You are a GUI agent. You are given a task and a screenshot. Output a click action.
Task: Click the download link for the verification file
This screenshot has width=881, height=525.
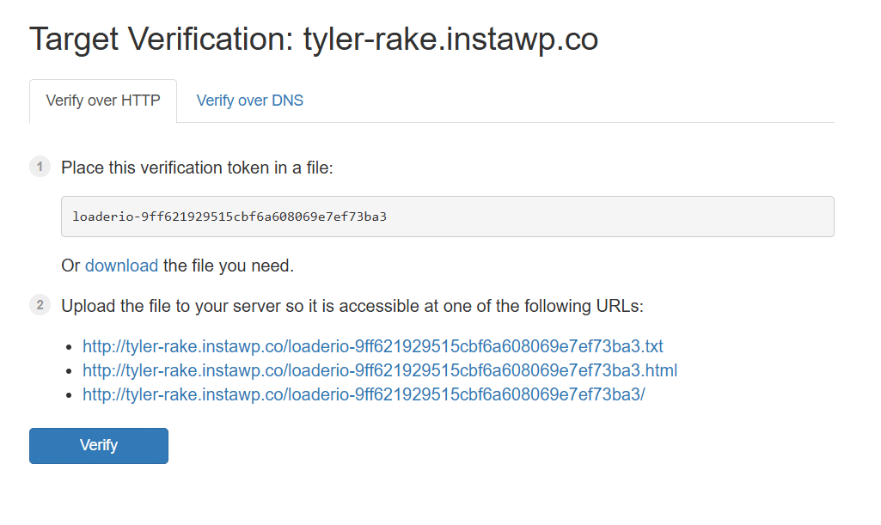[121, 266]
